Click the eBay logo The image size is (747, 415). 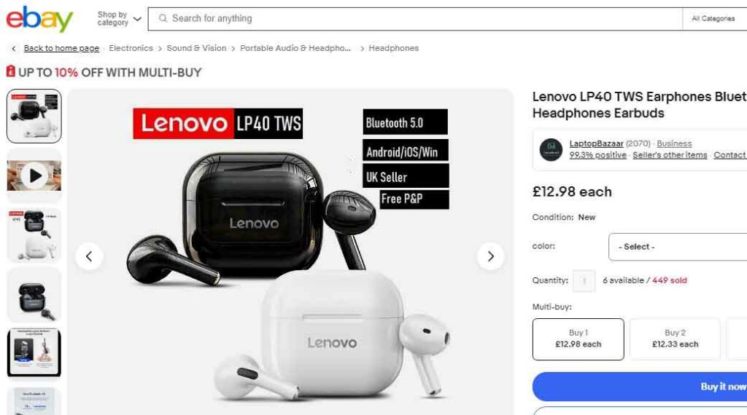(39, 19)
